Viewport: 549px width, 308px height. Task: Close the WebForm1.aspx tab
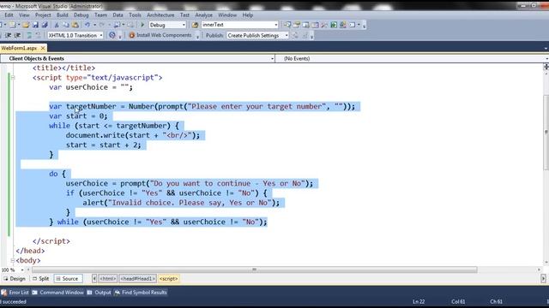pos(43,48)
